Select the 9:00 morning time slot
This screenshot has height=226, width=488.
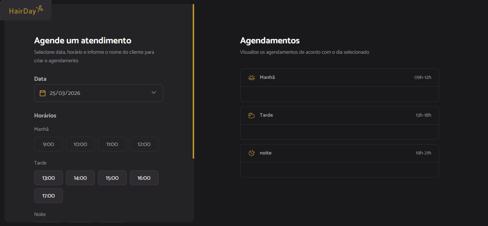(49, 144)
